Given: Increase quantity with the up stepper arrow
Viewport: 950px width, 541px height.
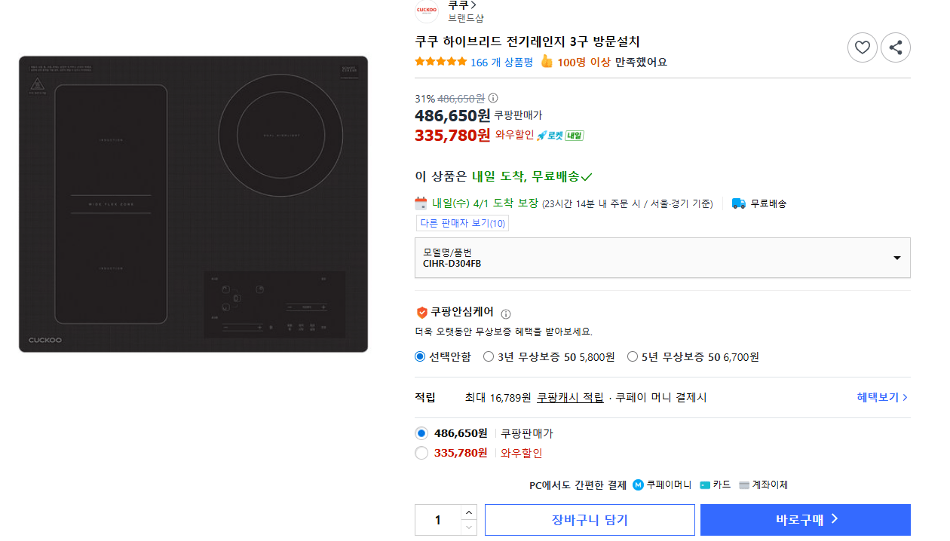Looking at the screenshot, I should (469, 512).
